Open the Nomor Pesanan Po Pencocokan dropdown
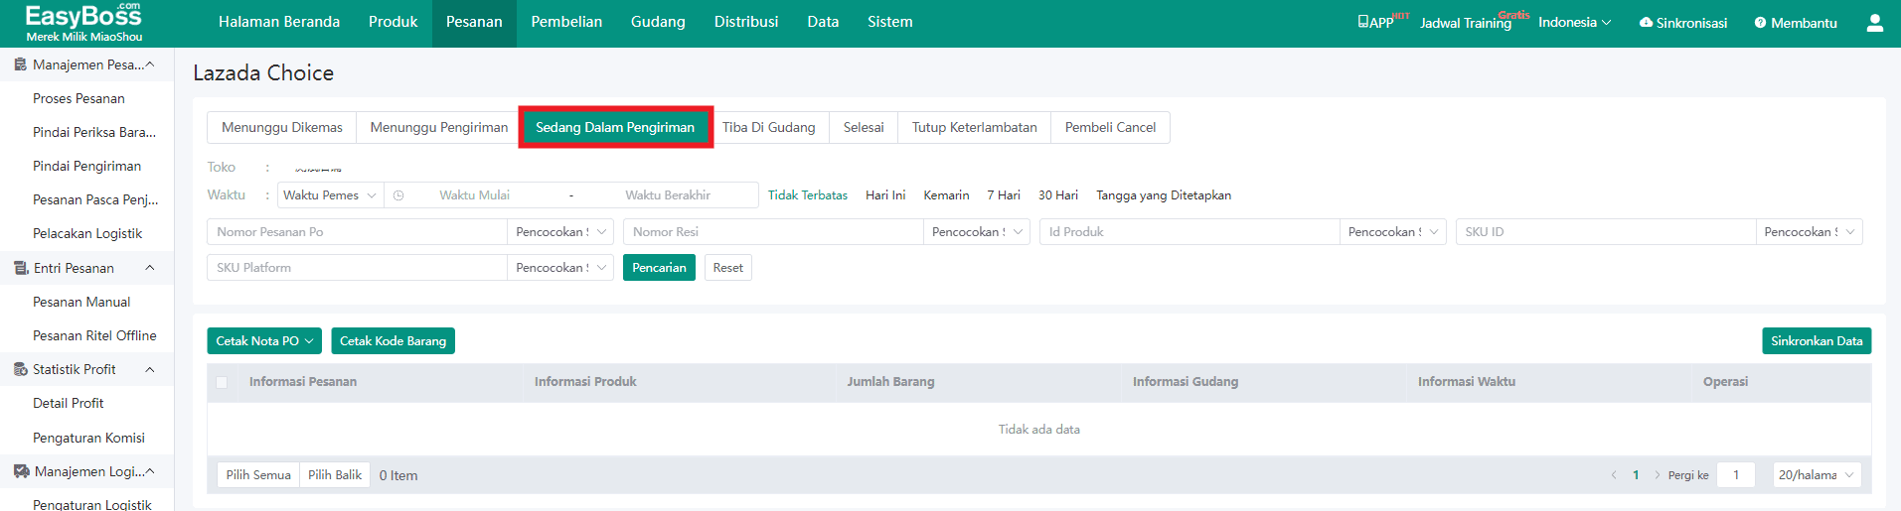 pyautogui.click(x=560, y=232)
